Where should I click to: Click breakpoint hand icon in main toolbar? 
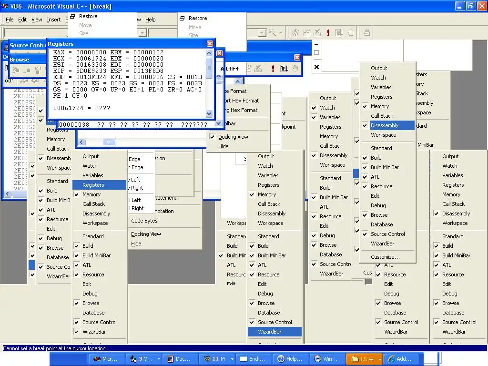click(x=350, y=33)
